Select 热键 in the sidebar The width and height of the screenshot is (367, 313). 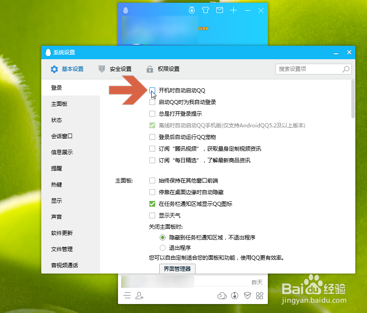71,185
